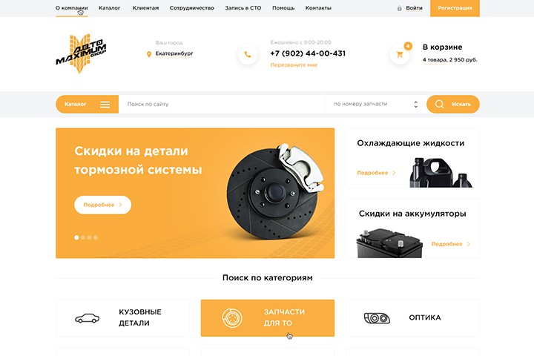The image size is (534, 356).
Task: Click the orange phone icon
Action: 248,54
